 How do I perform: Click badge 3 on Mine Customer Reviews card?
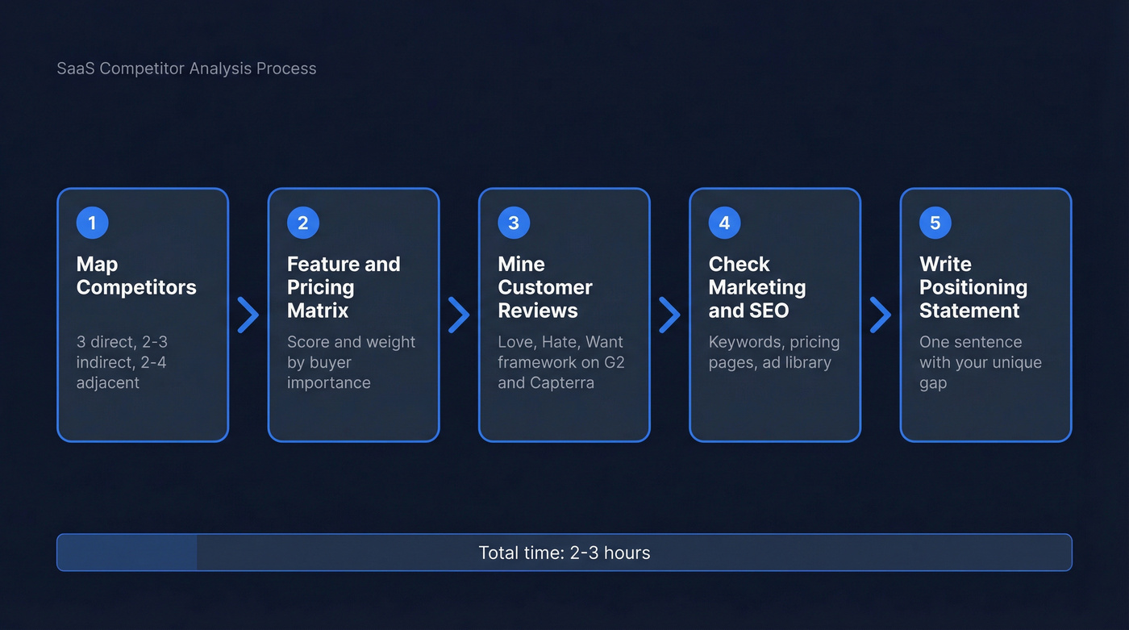point(514,223)
